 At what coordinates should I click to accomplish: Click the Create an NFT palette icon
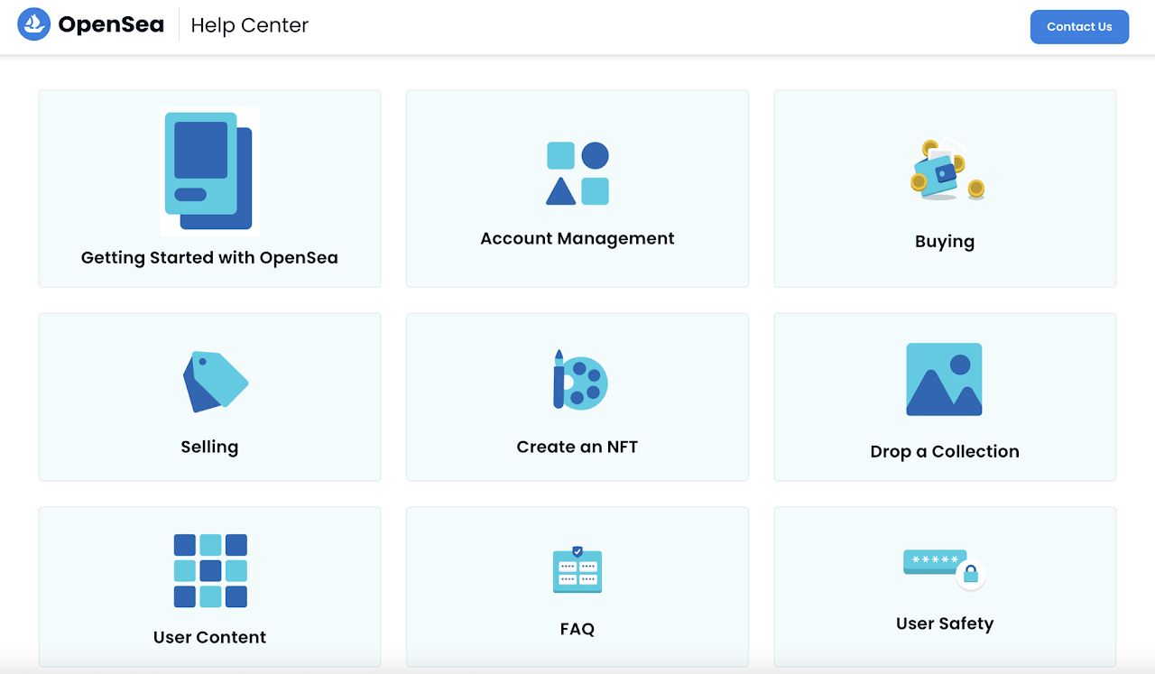(x=579, y=380)
